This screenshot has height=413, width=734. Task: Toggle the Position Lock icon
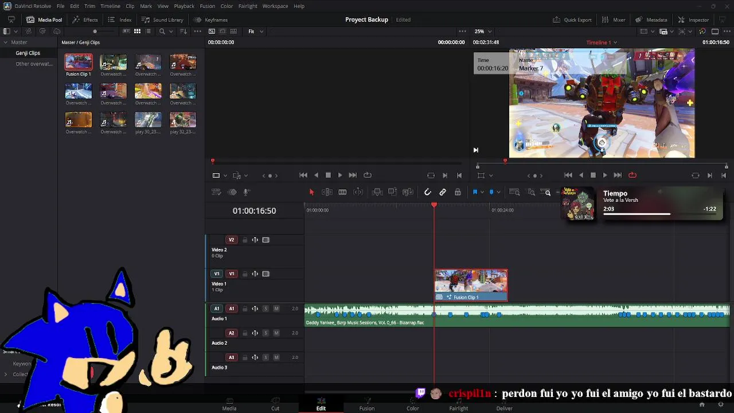pos(458,192)
